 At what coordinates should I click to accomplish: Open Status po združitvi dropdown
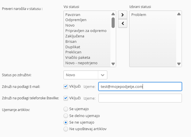click(x=85, y=75)
